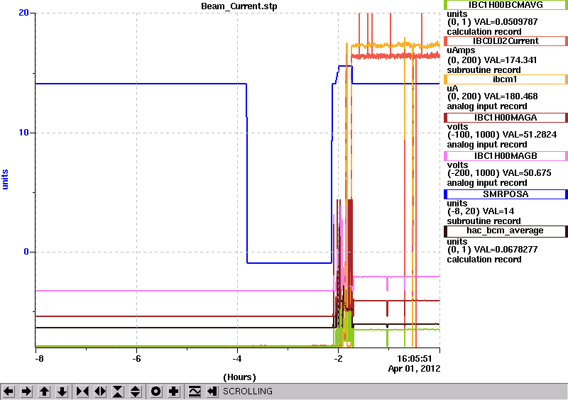The width and height of the screenshot is (568, 400).
Task: Click the x-axis tick label -6
Action: [136, 359]
